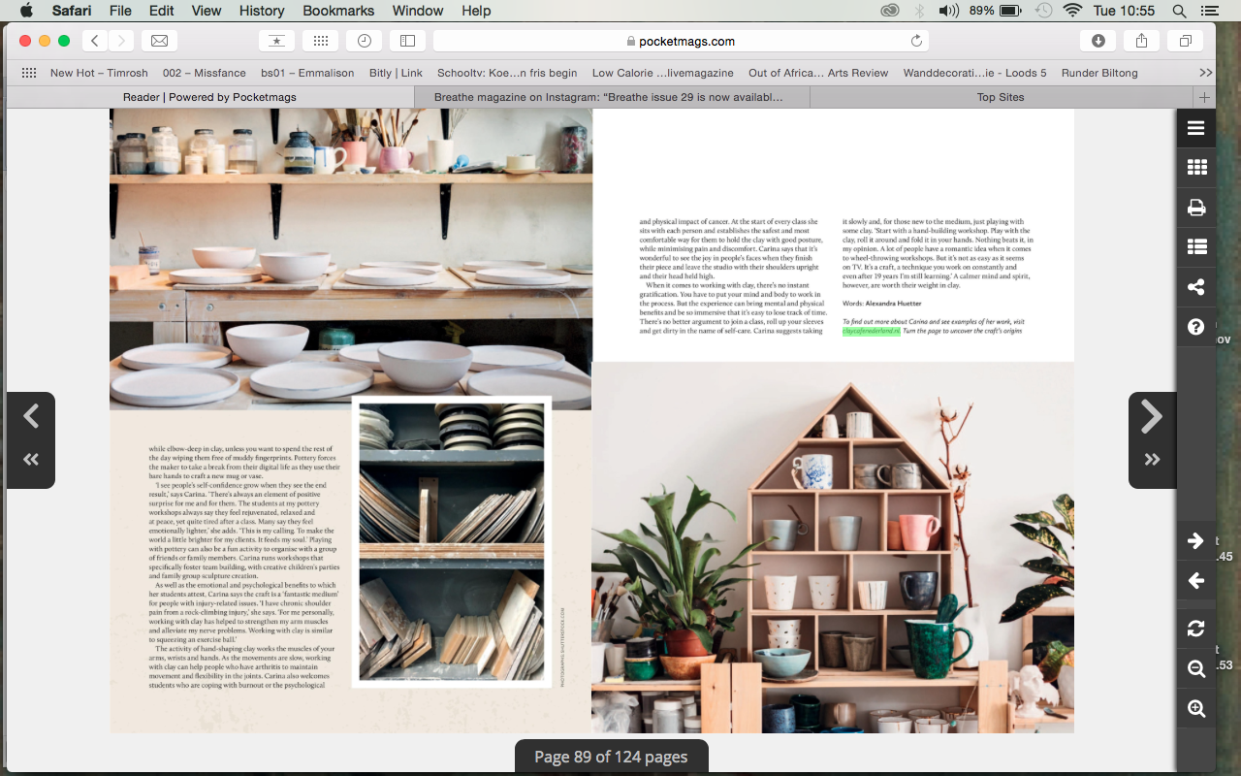Open the reader hamburger menu
This screenshot has width=1241, height=776.
[x=1196, y=128]
